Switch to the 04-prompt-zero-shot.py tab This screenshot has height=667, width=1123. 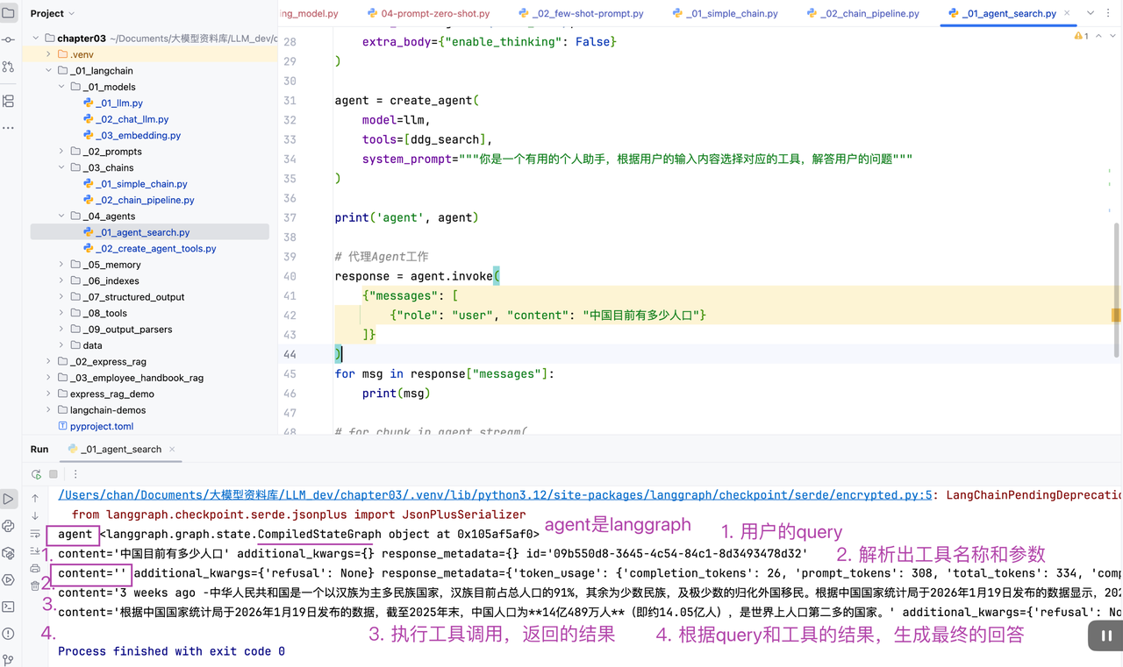(x=429, y=13)
